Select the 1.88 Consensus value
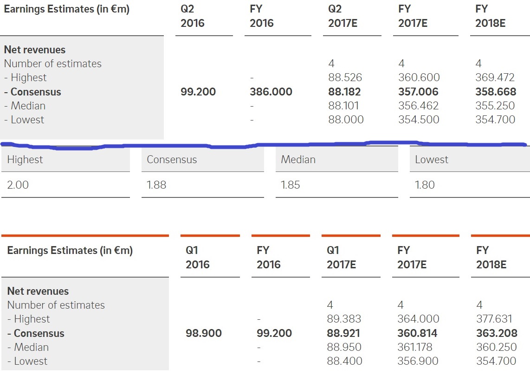The image size is (530, 374). [156, 185]
